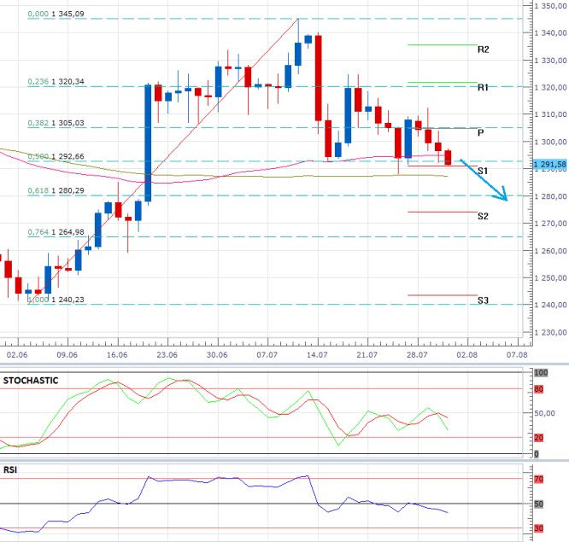Click the 0,618 Fibonacci level label

pyautogui.click(x=56, y=191)
